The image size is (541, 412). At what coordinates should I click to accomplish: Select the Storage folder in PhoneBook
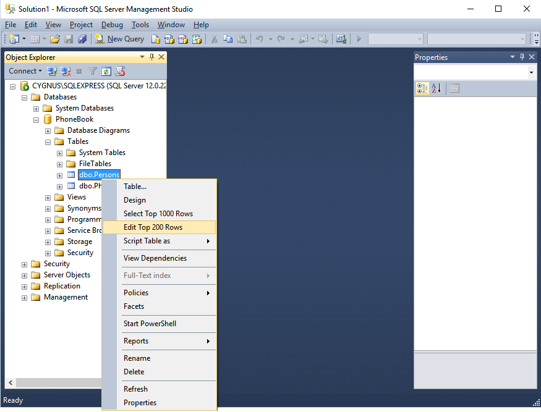(80, 242)
